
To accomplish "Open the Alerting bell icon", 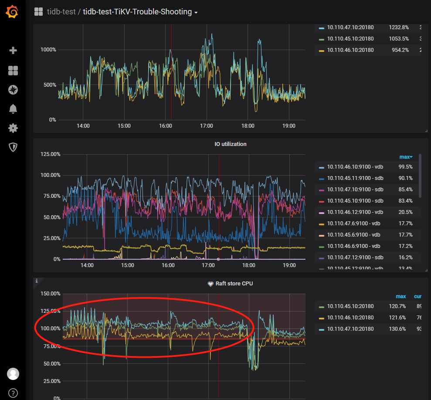I will 13,109.
